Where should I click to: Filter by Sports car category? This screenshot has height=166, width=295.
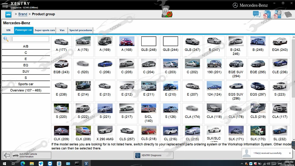[x=26, y=84]
